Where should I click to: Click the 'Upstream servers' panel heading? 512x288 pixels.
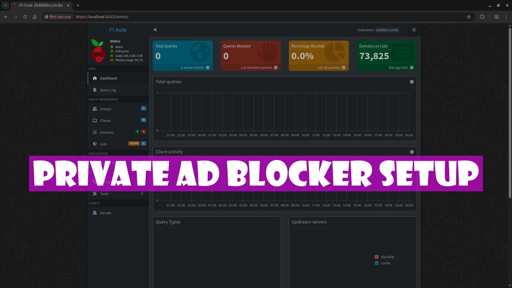[309, 222]
